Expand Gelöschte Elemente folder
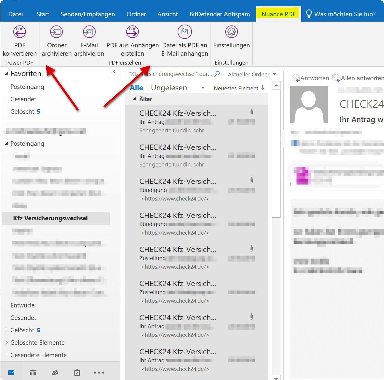The width and height of the screenshot is (384, 380). click(x=7, y=342)
